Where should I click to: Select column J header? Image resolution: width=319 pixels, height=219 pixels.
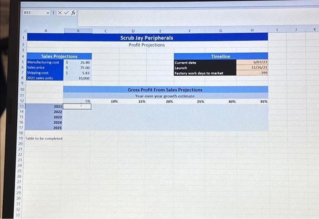tap(296, 30)
